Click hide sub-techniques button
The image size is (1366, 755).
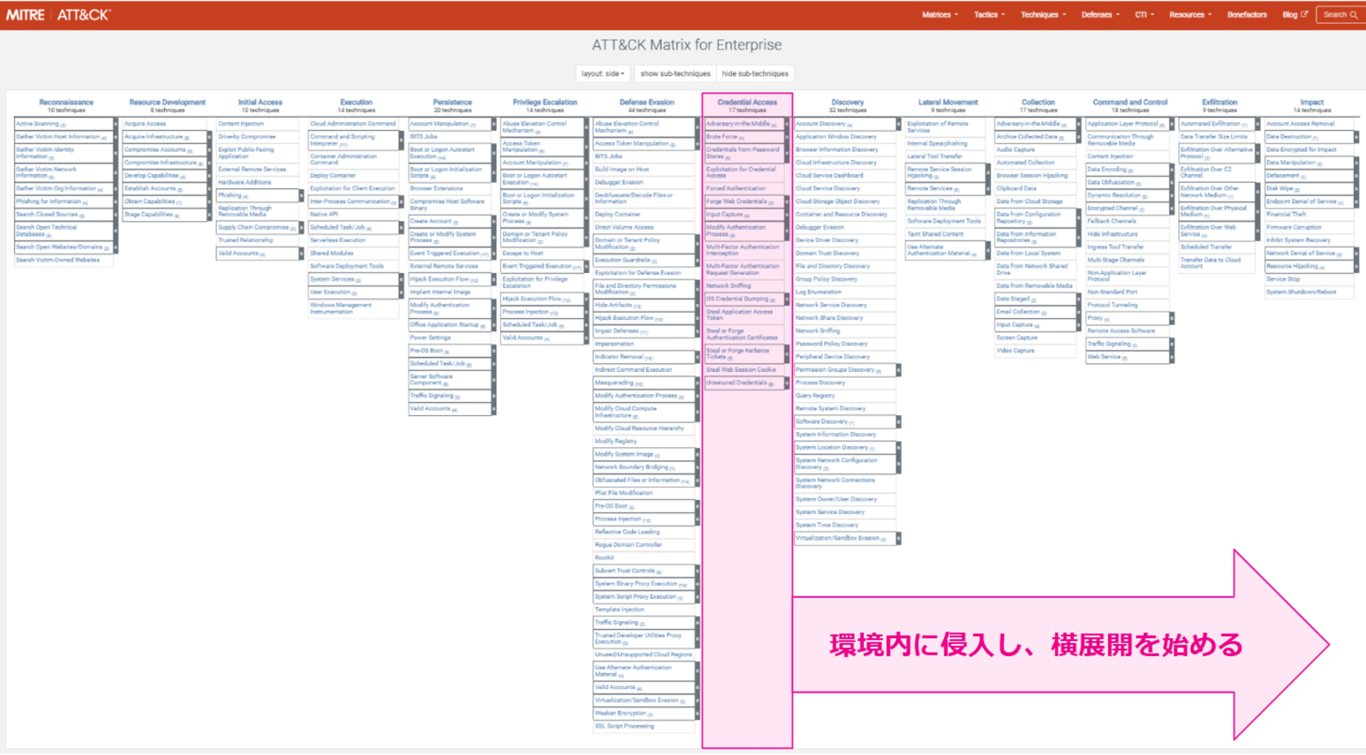click(755, 74)
